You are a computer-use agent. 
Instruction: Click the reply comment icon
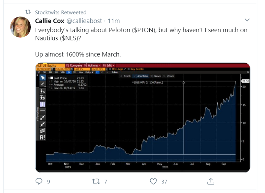[x=39, y=181]
